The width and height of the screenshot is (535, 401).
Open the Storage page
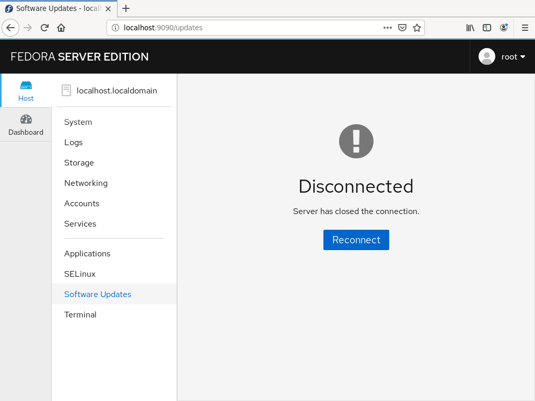79,163
